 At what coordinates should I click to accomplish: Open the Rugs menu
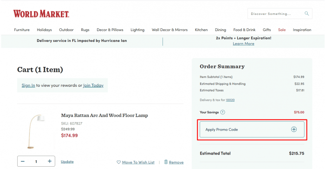[85, 30]
